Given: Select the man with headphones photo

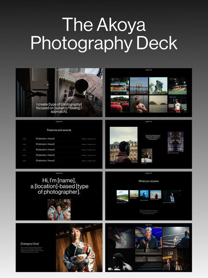Looking at the screenshot, I should (x=124, y=145).
